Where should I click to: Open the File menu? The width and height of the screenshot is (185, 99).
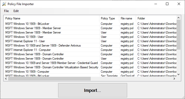click(6, 11)
